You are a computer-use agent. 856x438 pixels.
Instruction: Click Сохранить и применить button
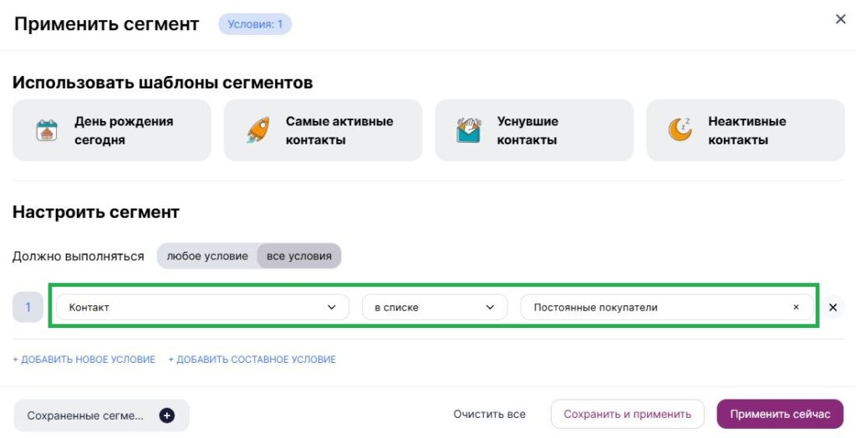(x=627, y=415)
